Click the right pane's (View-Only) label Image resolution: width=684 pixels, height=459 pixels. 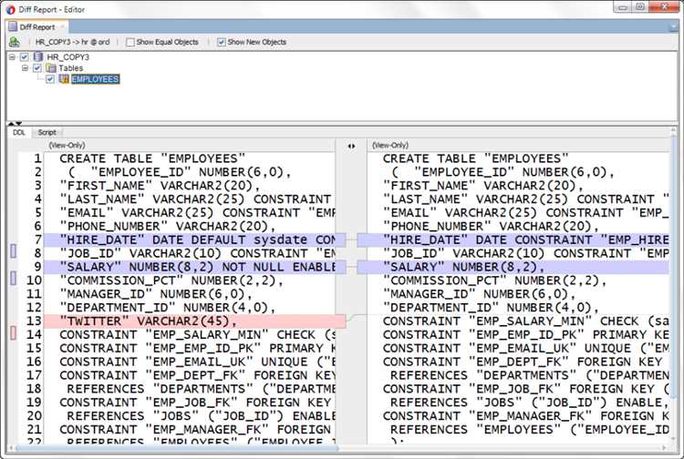[x=390, y=146]
